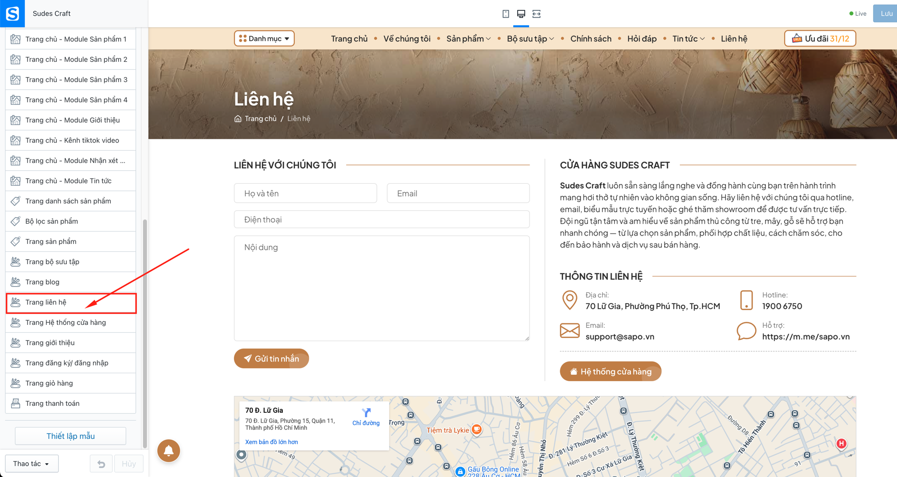Click the icon beside Trang giỏ hàng
This screenshot has height=477, width=897.
tap(16, 383)
